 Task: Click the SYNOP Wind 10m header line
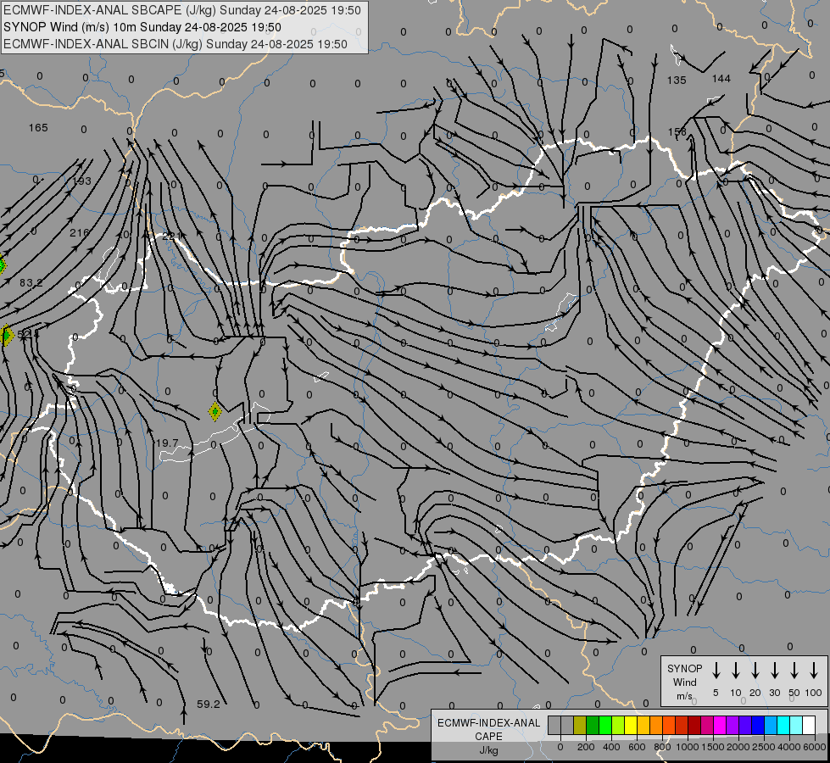pos(142,27)
